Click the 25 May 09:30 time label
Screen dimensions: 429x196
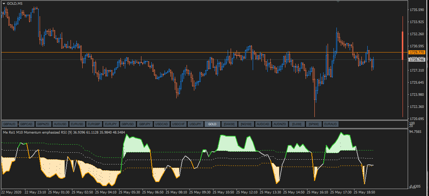[201, 192]
